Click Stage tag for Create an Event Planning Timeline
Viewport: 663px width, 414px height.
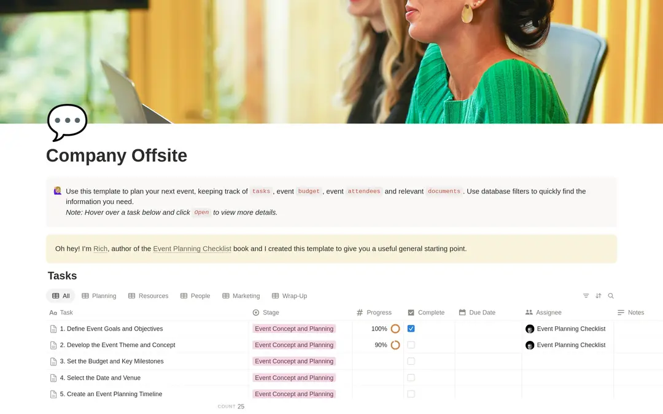[294, 394]
